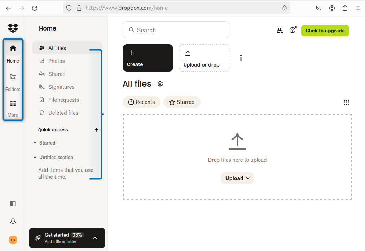Toggle the Recents filter chip
This screenshot has height=251, width=365.
tap(141, 102)
